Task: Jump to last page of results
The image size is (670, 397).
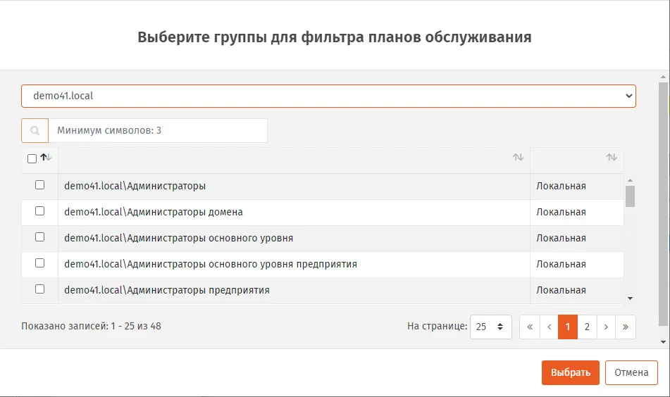Action: 626,327
